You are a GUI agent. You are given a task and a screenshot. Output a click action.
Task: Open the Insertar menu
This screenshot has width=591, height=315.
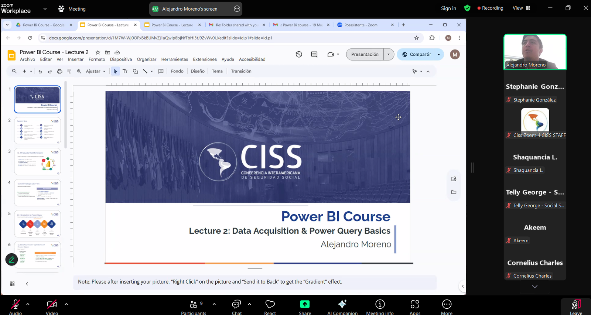pyautogui.click(x=76, y=59)
